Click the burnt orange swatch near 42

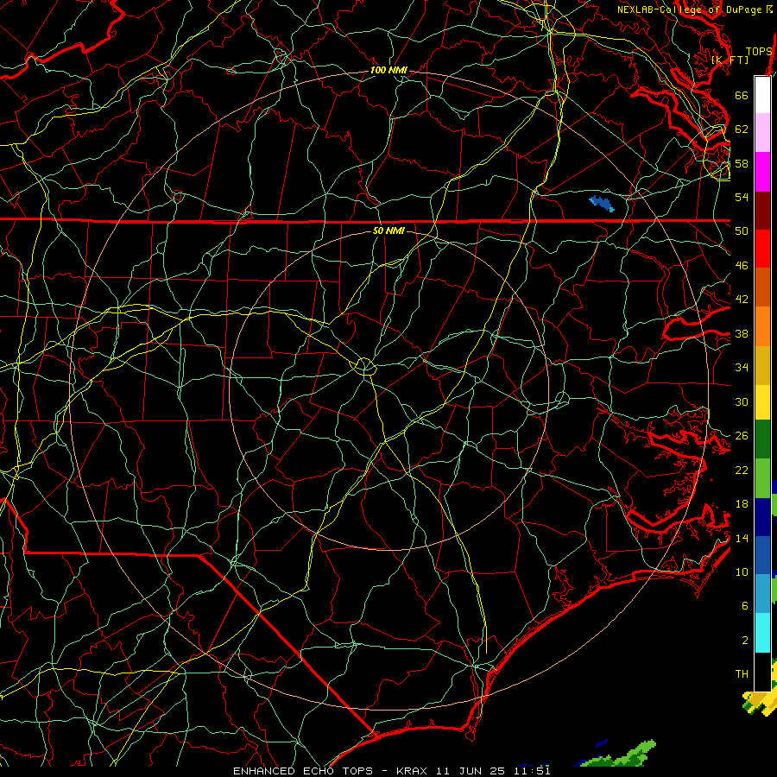click(762, 287)
